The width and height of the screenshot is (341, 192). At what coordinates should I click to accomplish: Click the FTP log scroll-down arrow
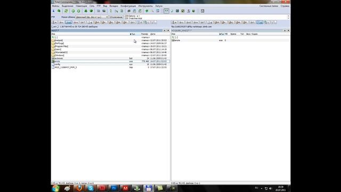(288, 18)
